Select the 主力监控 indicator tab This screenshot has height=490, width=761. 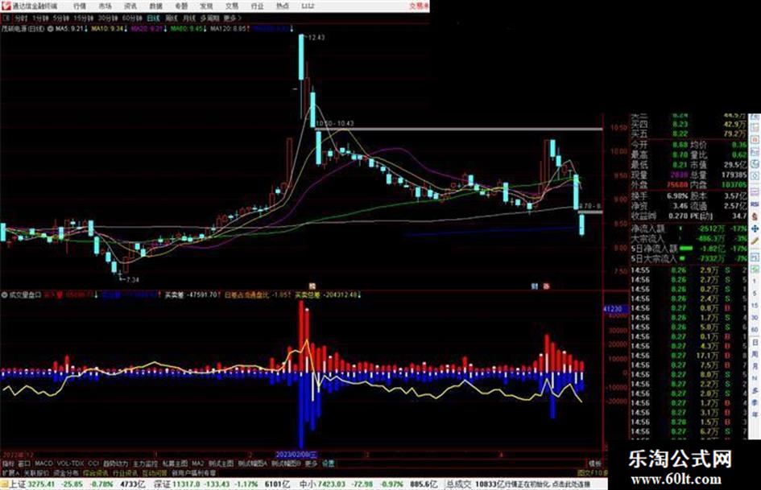pyautogui.click(x=145, y=463)
